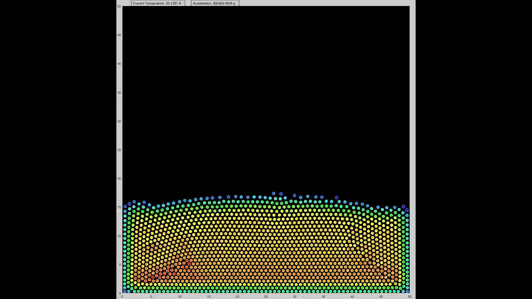Select the 40 tick on the horizontal axis
This screenshot has height=299, width=532.
click(352, 297)
